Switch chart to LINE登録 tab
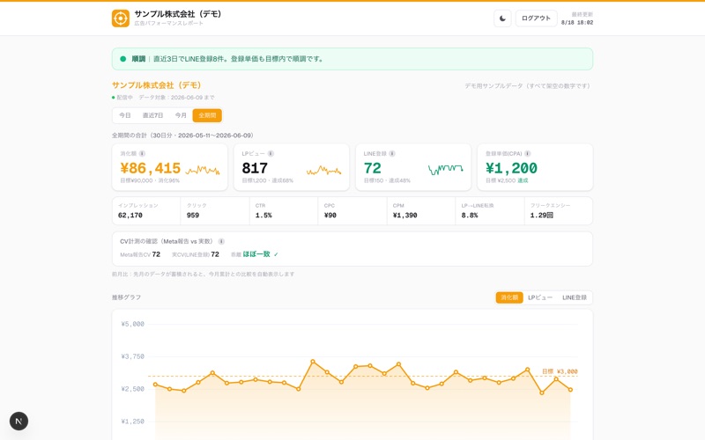This screenshot has height=440, width=705. [575, 297]
